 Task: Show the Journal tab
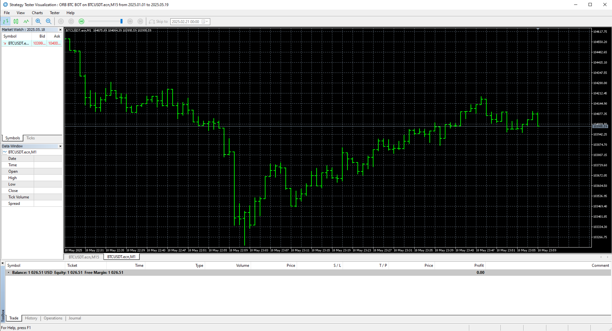[75, 318]
